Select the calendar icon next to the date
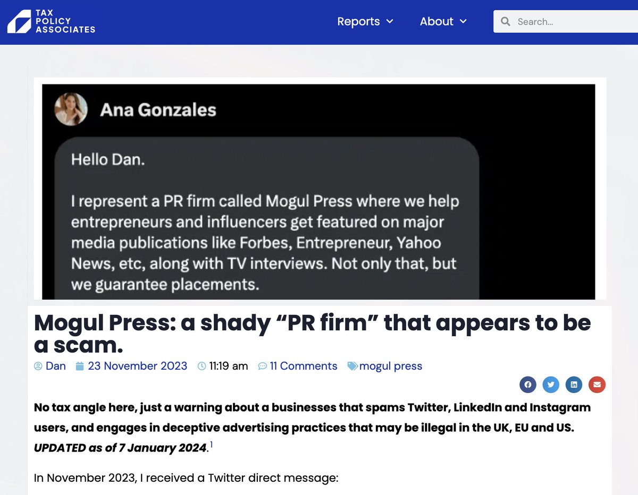Image resolution: width=638 pixels, height=495 pixels. click(80, 366)
